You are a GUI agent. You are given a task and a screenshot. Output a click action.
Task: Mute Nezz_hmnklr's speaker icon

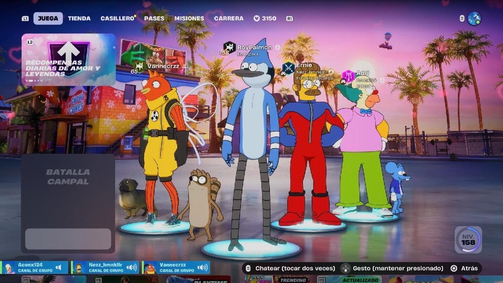pos(131,268)
